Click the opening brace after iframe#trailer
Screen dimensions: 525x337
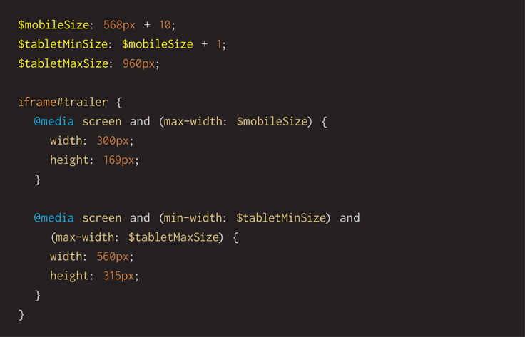coord(119,103)
